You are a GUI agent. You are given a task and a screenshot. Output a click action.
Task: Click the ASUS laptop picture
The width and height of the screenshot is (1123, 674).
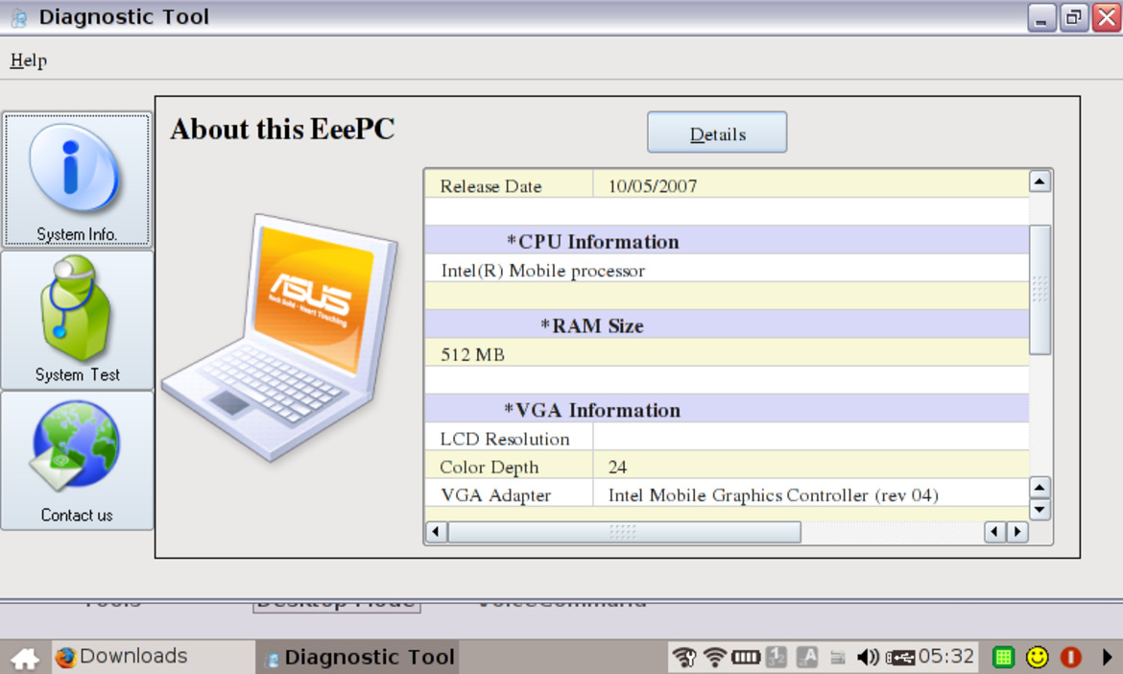pos(280,337)
